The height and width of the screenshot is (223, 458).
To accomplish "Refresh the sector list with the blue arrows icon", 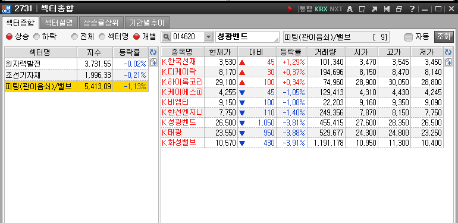I will point(153,52).
